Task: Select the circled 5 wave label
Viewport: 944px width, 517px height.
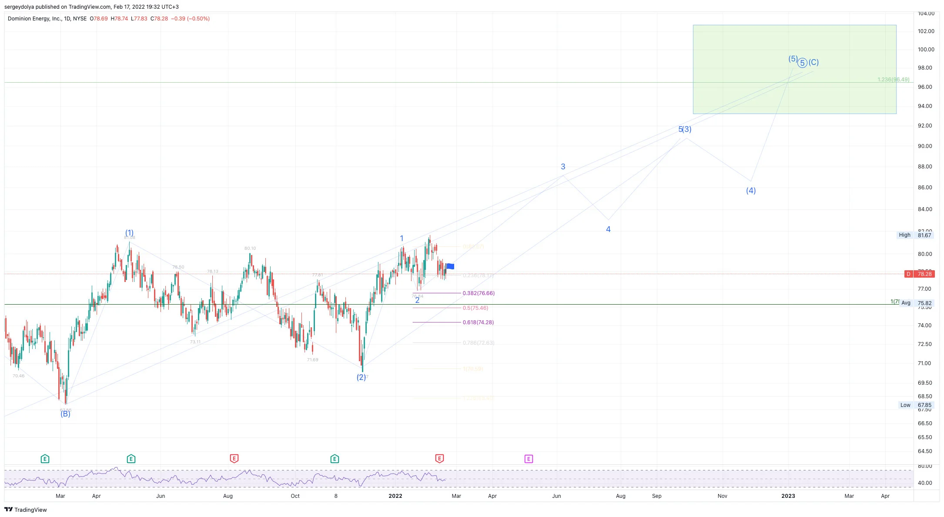Action: (x=803, y=63)
